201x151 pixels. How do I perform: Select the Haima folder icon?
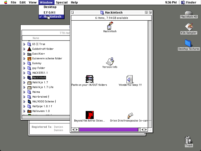click(x=29, y=92)
